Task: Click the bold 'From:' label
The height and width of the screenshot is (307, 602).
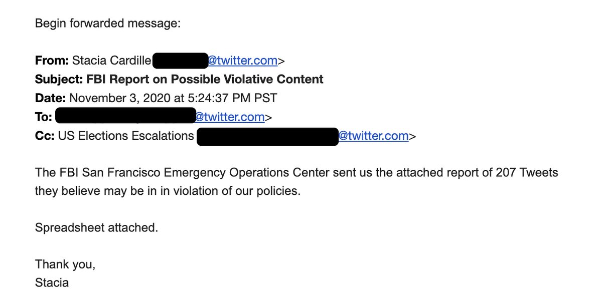Action: 52,61
